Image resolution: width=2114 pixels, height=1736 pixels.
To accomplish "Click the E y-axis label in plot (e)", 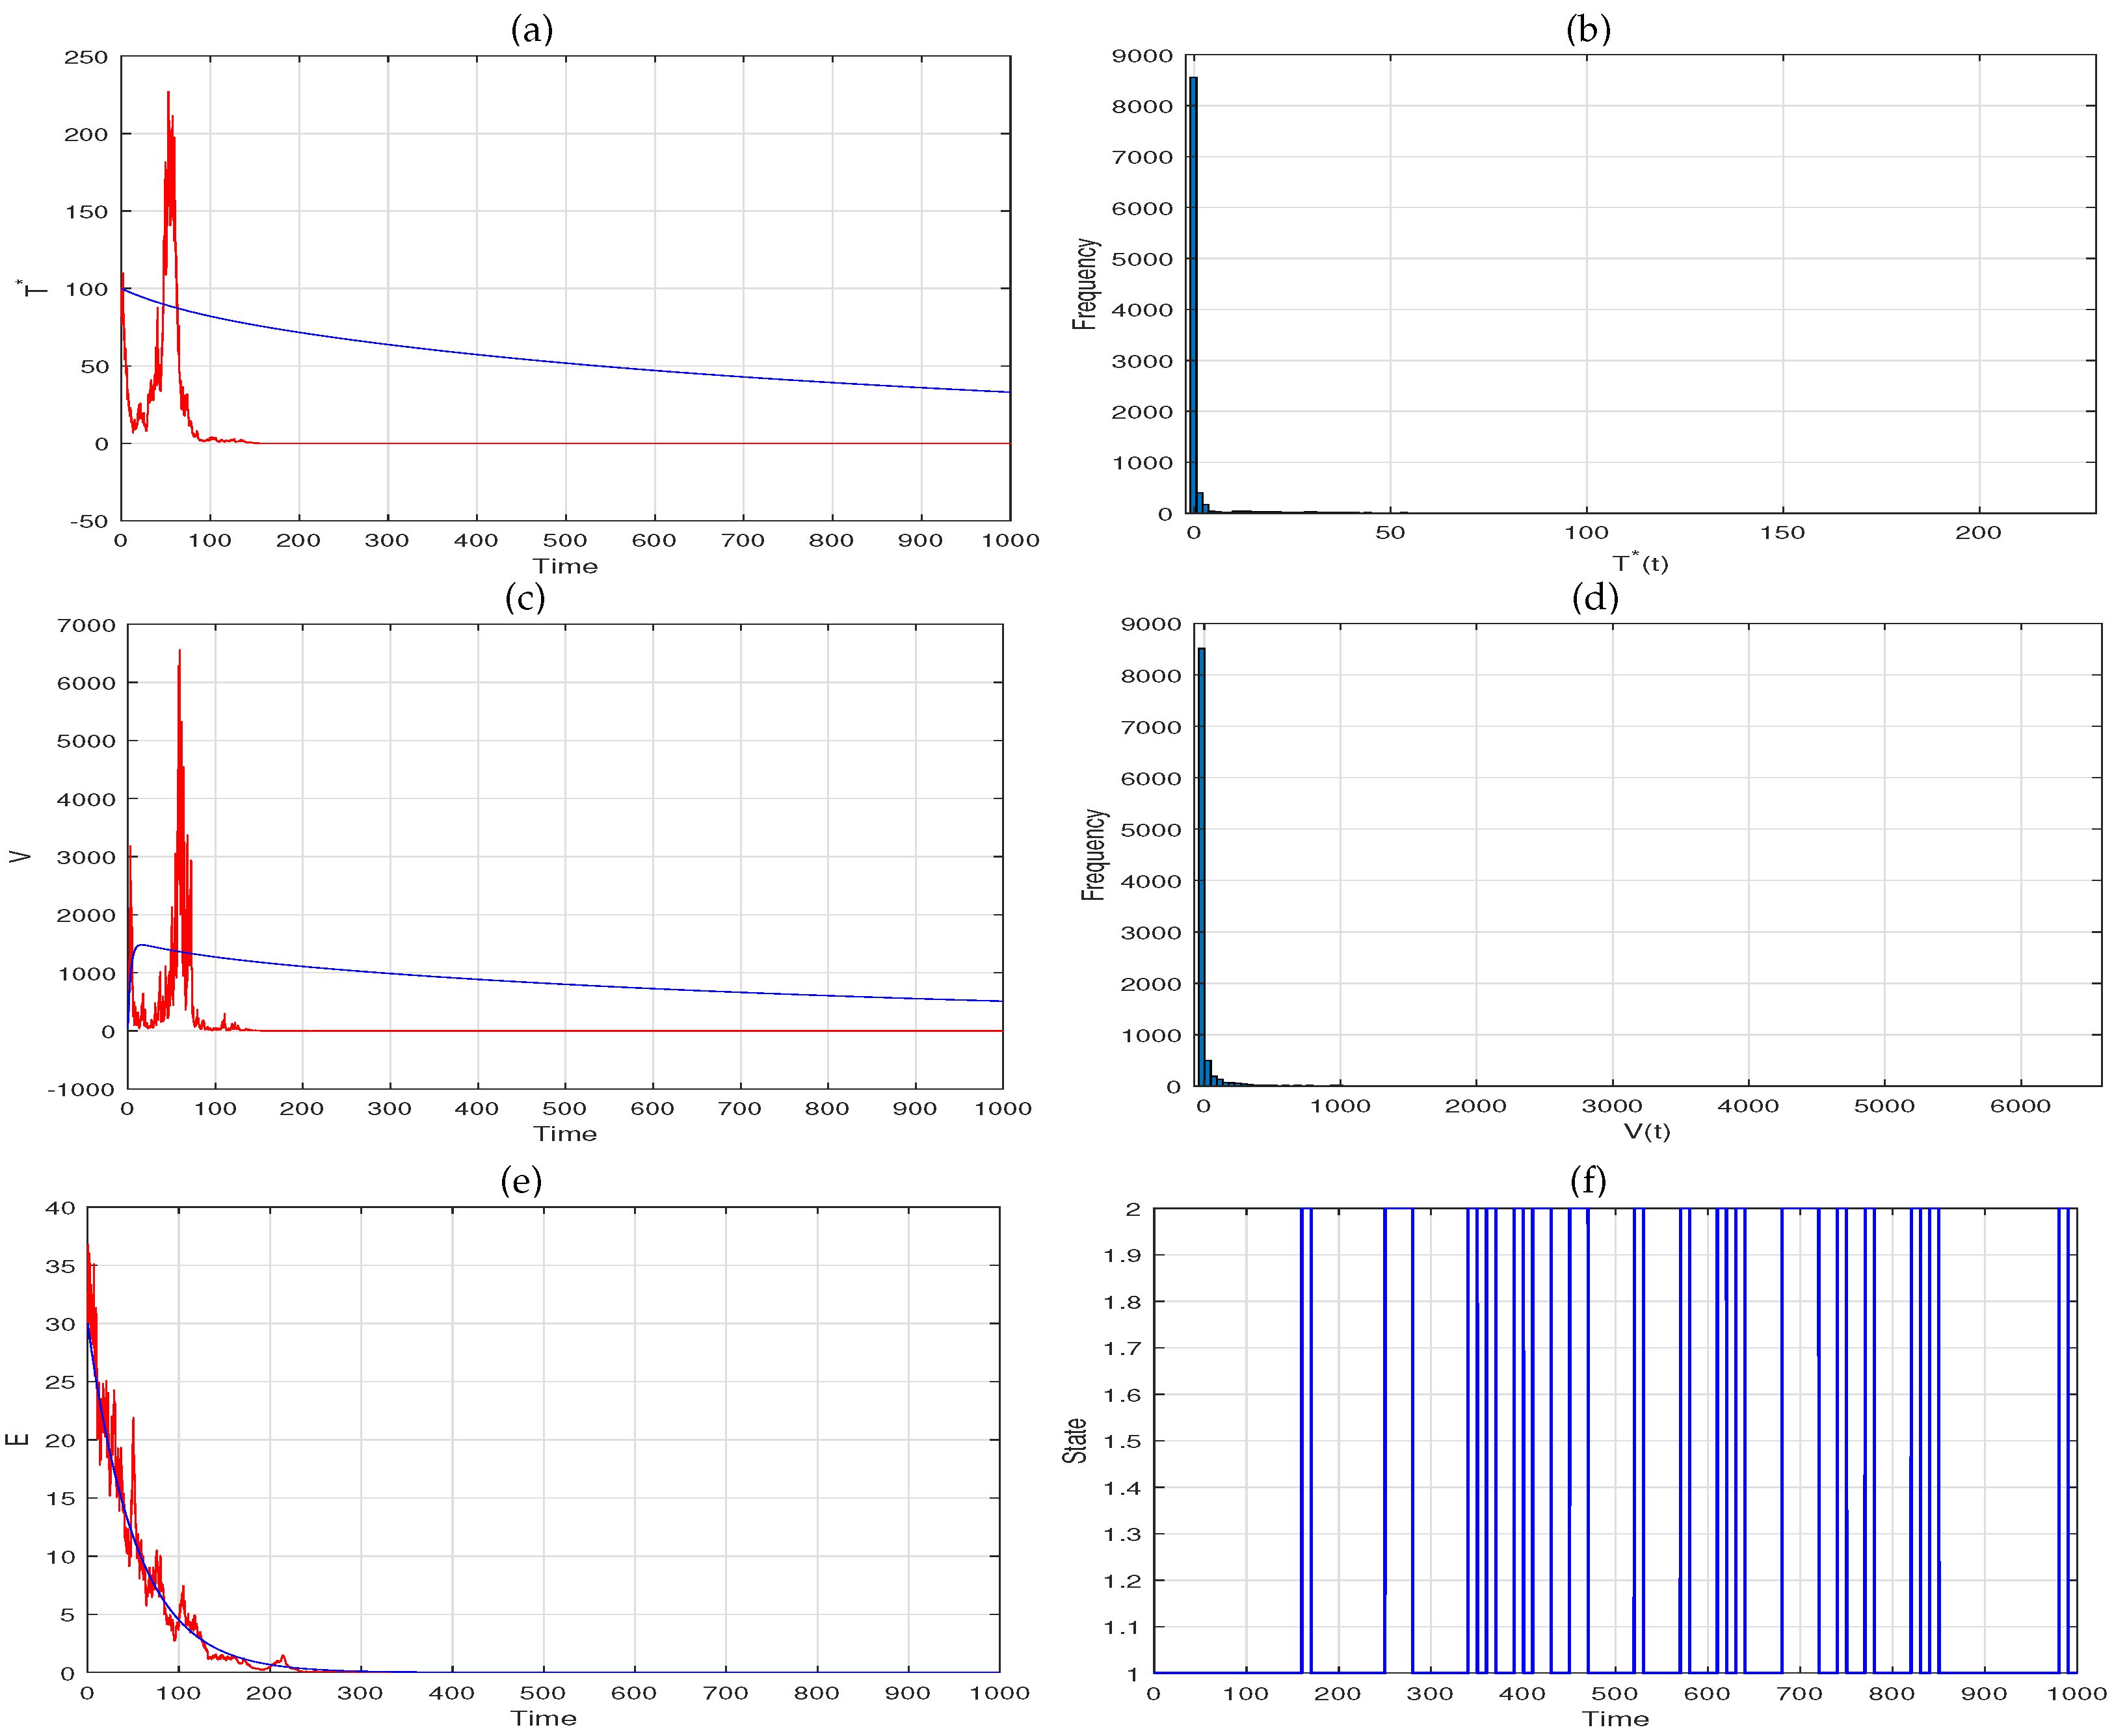I will coord(17,1439).
